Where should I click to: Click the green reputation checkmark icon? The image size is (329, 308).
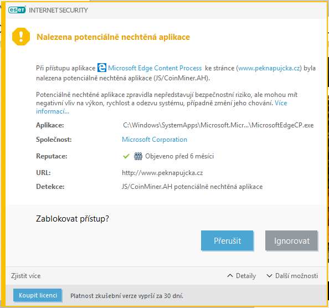pos(126,156)
